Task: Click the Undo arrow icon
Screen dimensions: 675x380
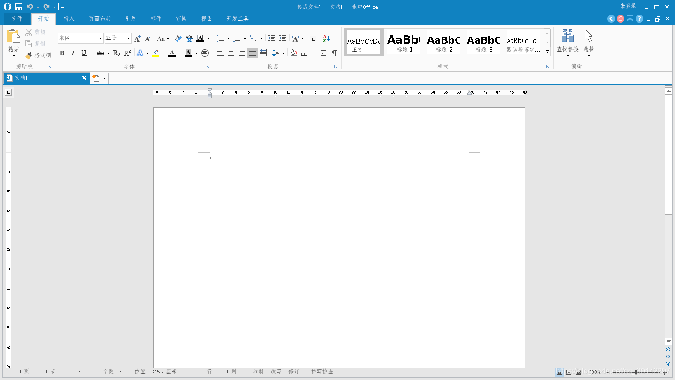Action: click(x=30, y=7)
